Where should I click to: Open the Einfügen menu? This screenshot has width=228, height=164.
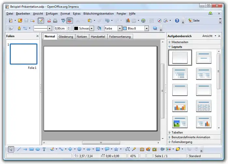click(x=52, y=14)
